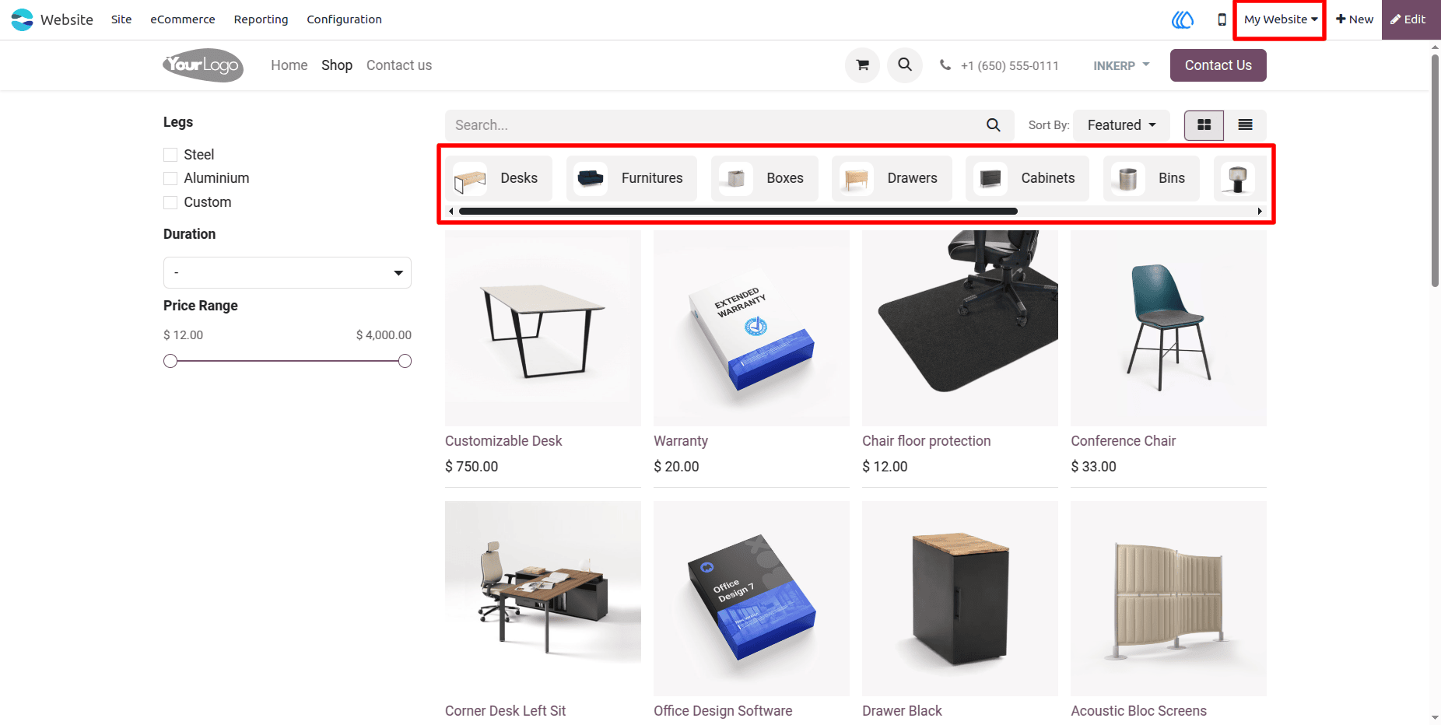Select the lamp category thumbnail
This screenshot has width=1441, height=725.
pos(1238,178)
